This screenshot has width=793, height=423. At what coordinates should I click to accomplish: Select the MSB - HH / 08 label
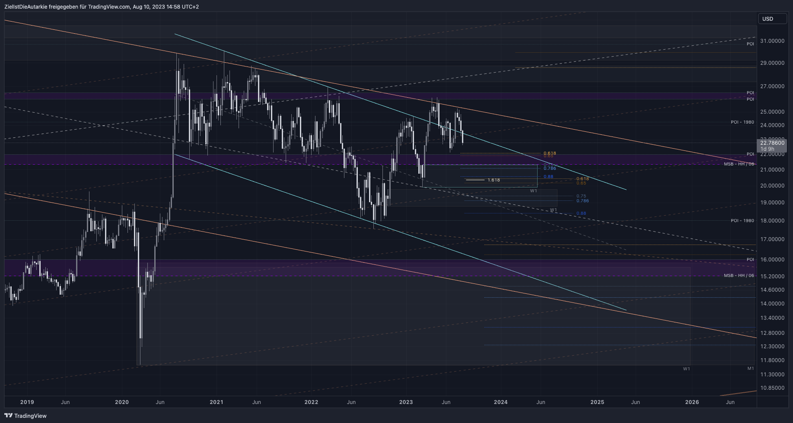pyautogui.click(x=739, y=164)
